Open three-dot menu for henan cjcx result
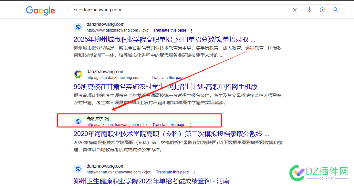Image resolution: width=354 pixels, height=186 pixels. pyautogui.click(x=194, y=172)
